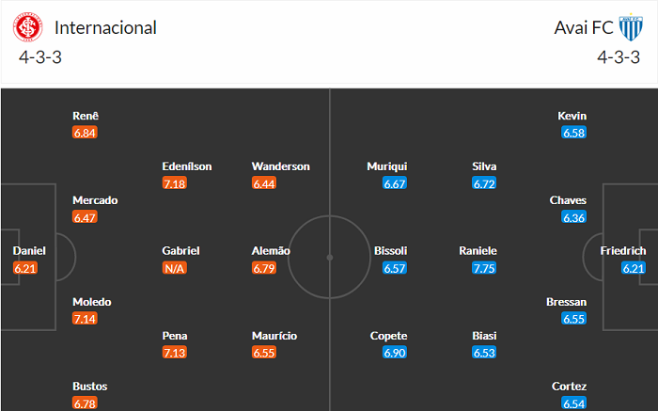Select player Bissoli in midfield
The width and height of the screenshot is (658, 411).
click(x=389, y=251)
